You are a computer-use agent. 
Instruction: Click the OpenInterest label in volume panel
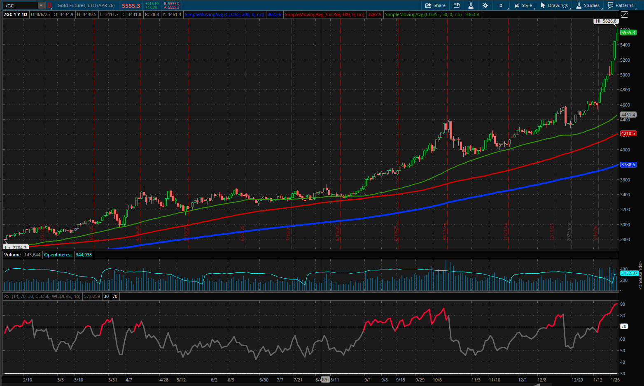tap(58, 255)
